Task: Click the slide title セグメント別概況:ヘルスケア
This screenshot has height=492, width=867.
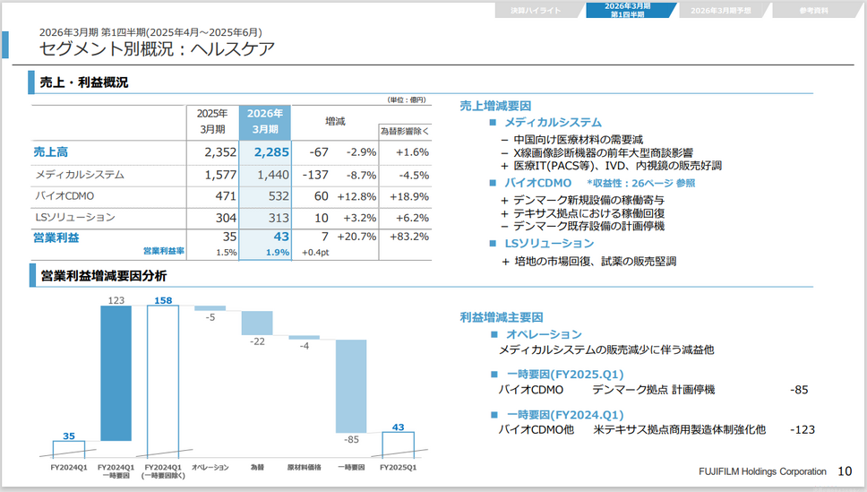Action: (157, 48)
